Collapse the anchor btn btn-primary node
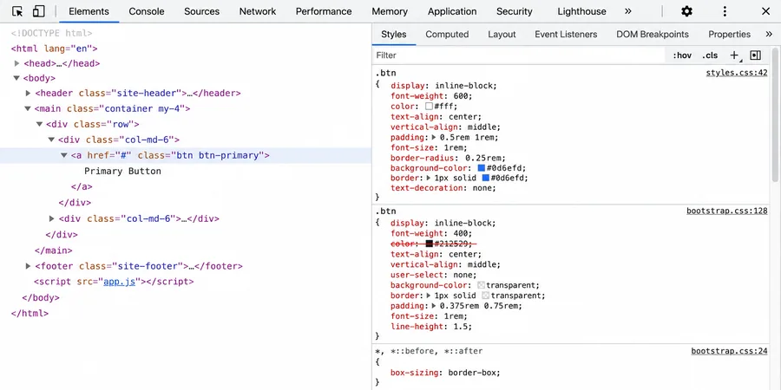This screenshot has height=390, width=781. click(63, 155)
